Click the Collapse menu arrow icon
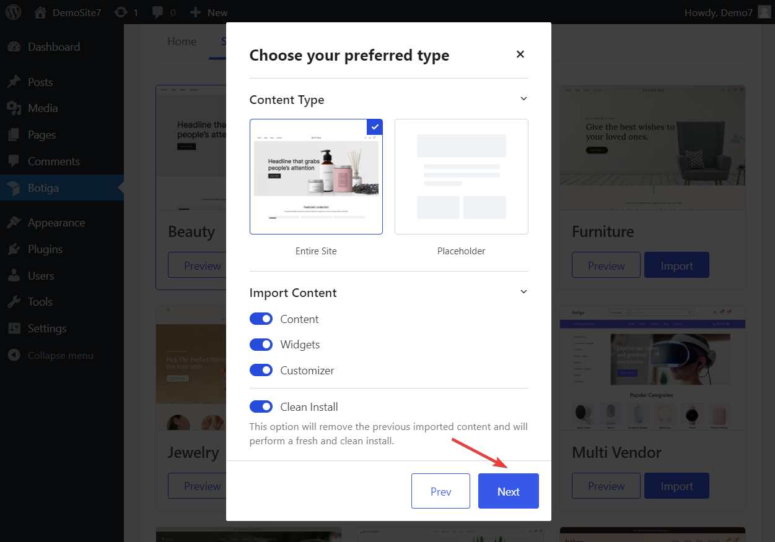 pyautogui.click(x=14, y=356)
